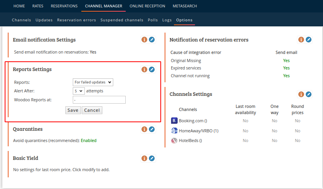Cancel Reports Settings changes

pyautogui.click(x=92, y=110)
